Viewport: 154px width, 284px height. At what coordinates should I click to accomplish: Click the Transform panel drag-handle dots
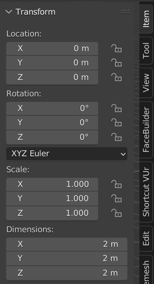pos(125,12)
